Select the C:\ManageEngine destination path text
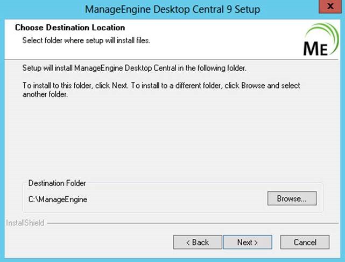The height and width of the screenshot is (262, 345). click(x=58, y=199)
